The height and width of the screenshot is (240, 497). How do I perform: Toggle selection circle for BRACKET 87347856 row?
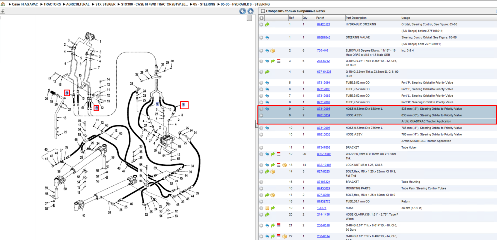click(x=261, y=147)
